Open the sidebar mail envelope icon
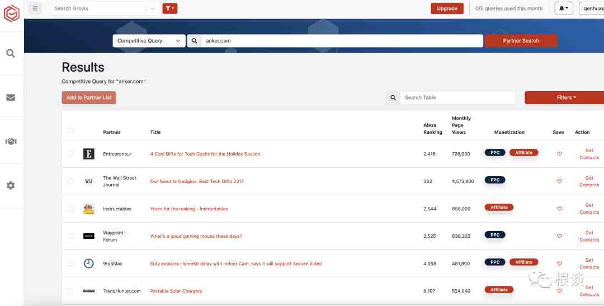Viewport: 604px width, 306px height. point(11,97)
